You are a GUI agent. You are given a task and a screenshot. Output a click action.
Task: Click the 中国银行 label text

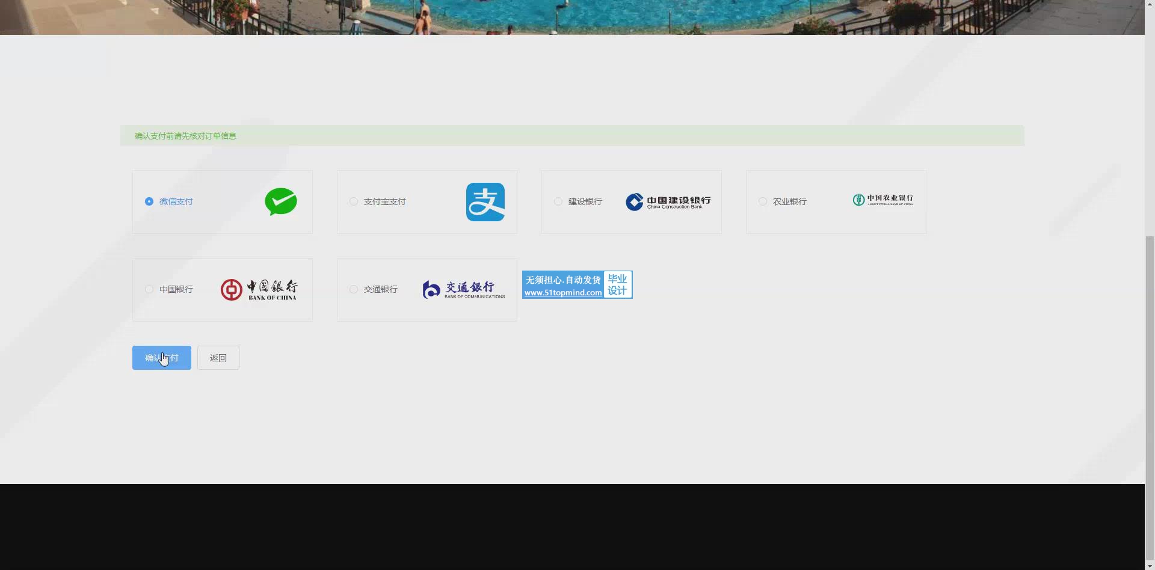176,289
